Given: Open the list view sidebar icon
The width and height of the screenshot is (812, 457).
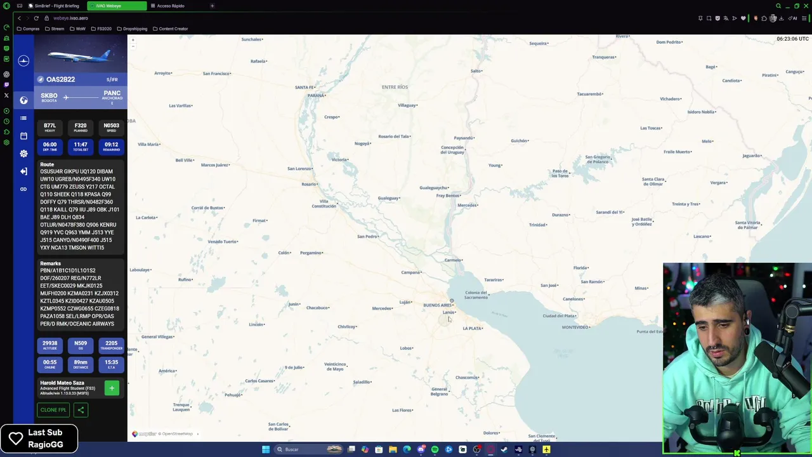Looking at the screenshot, I should (x=23, y=118).
